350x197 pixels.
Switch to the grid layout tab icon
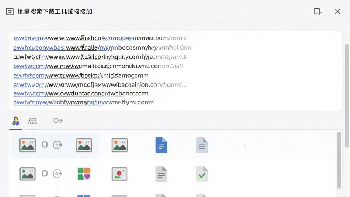tap(32, 121)
